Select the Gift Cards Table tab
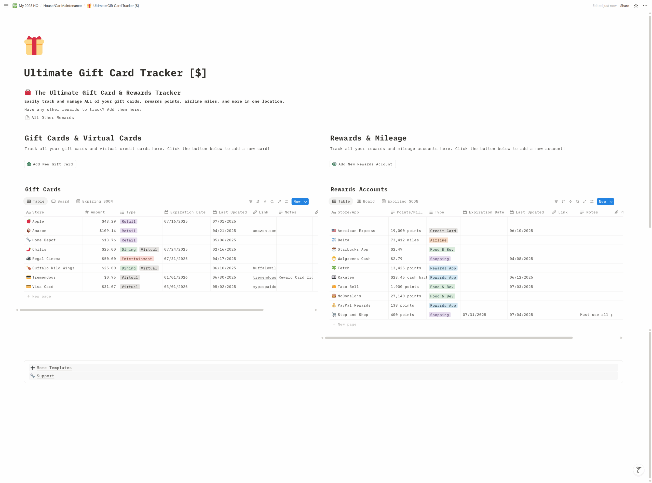Screen dimensions: 652x483 pos(36,202)
